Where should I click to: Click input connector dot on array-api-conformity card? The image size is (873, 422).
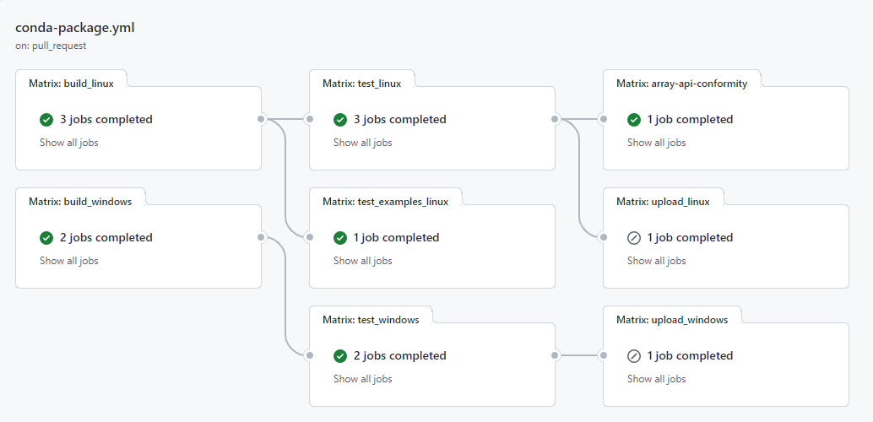click(x=603, y=119)
